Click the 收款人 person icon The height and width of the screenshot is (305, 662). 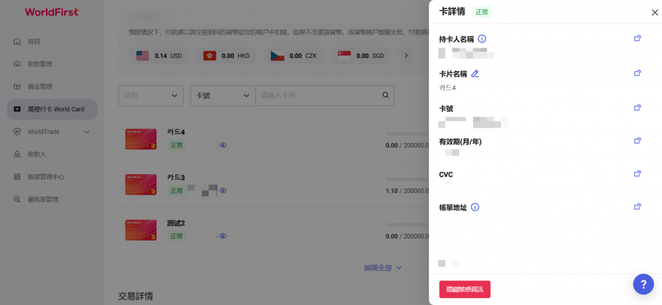pyautogui.click(x=17, y=154)
